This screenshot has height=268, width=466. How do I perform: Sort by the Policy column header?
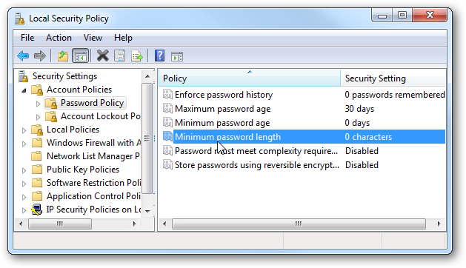250,78
